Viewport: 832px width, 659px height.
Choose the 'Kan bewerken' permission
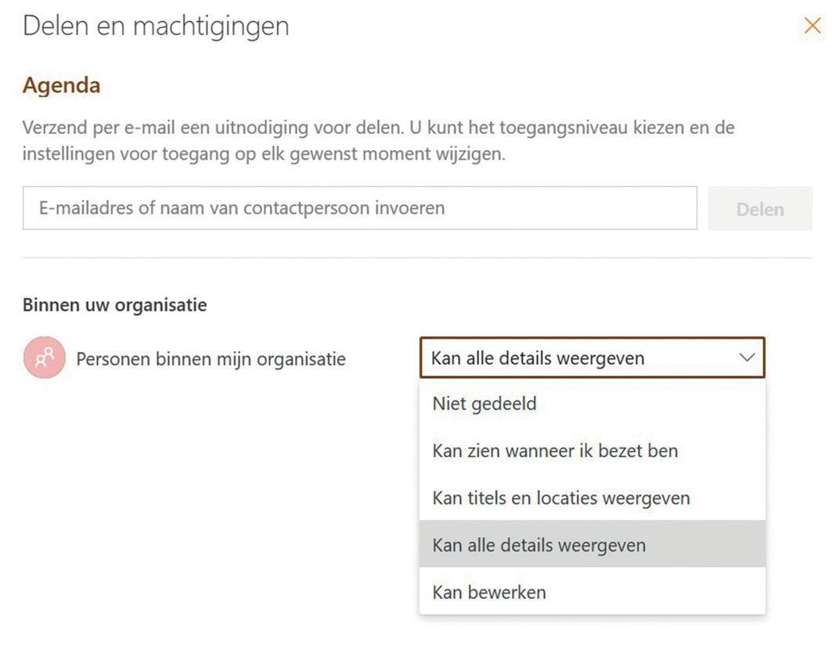pos(488,592)
